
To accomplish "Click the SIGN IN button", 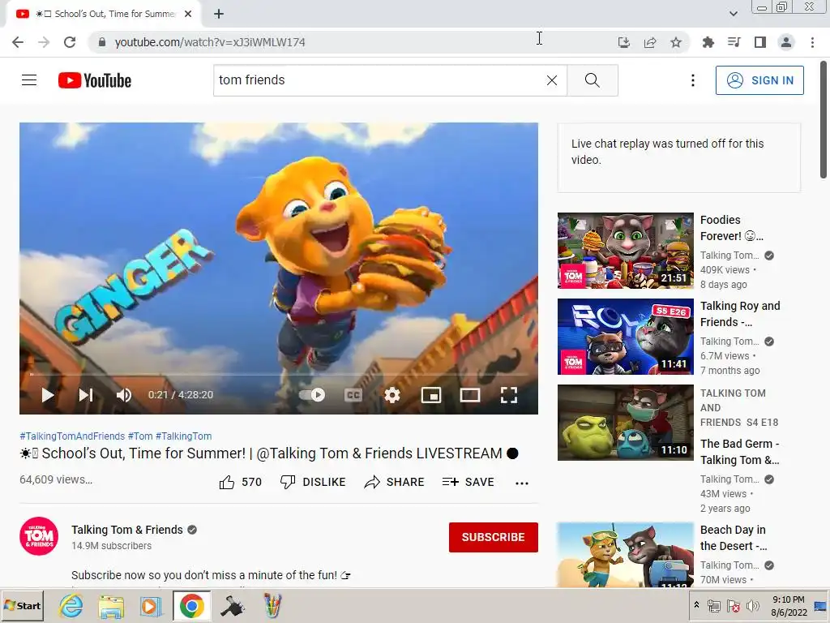I will pyautogui.click(x=759, y=80).
